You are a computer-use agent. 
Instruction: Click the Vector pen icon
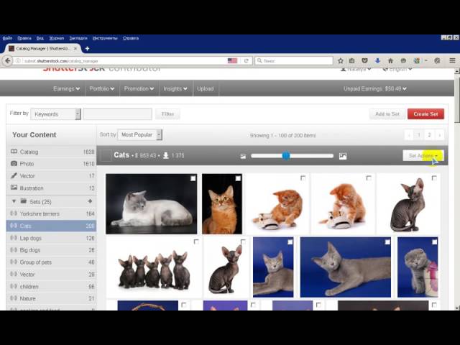[x=14, y=175]
